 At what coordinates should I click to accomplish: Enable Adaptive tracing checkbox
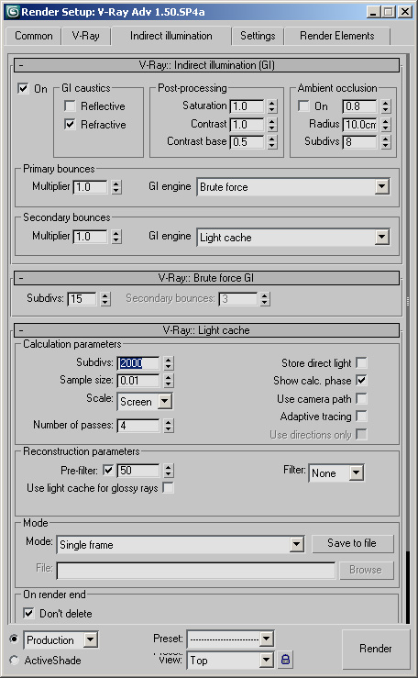pos(361,416)
